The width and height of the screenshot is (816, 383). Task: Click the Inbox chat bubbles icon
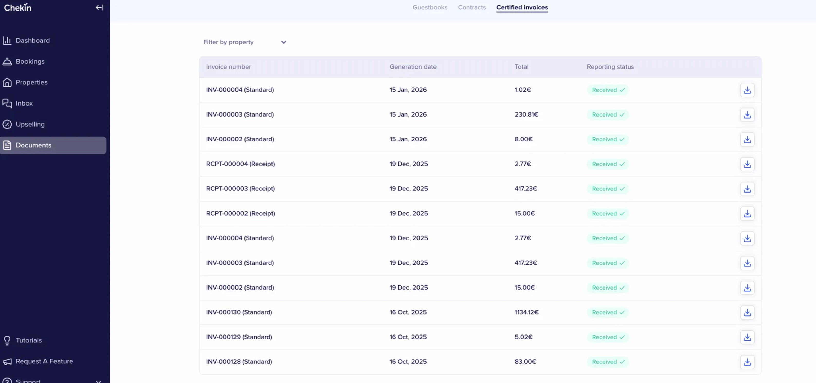pos(7,103)
